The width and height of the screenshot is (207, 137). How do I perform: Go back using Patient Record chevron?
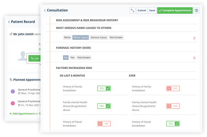point(9,22)
